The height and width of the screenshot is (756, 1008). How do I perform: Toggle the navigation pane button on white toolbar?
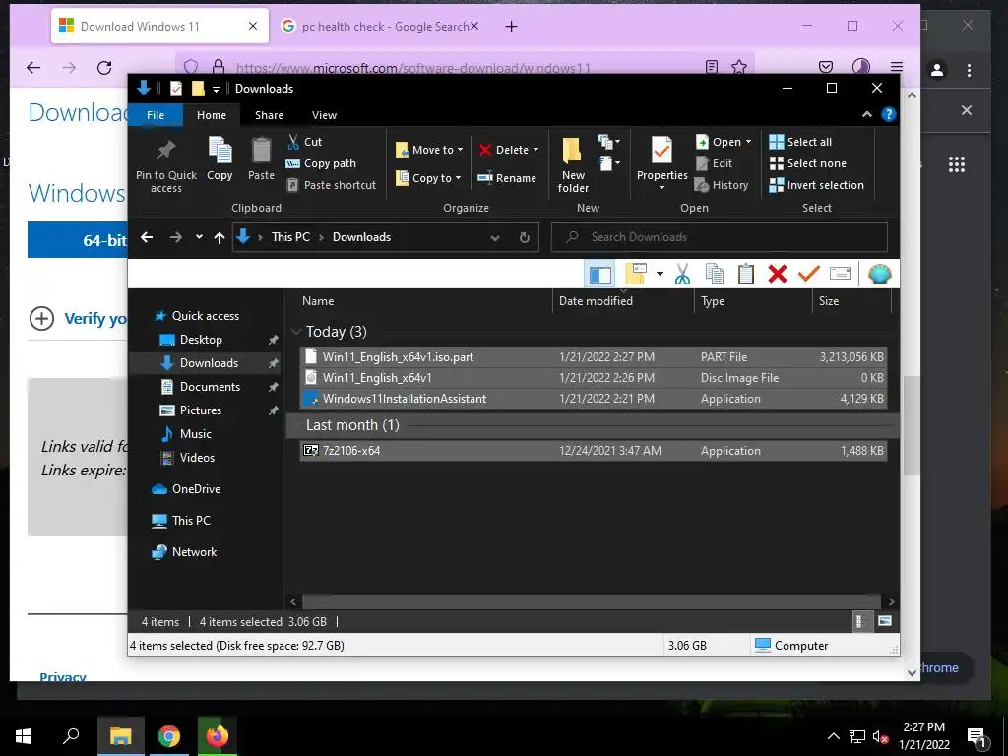(599, 274)
